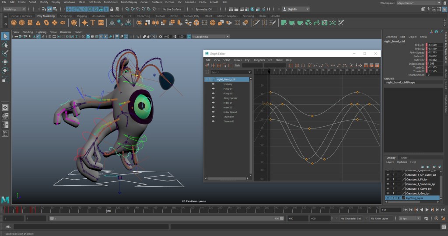Choose the Polygon Type text tool
This screenshot has height=236, width=448.
pos(93,22)
